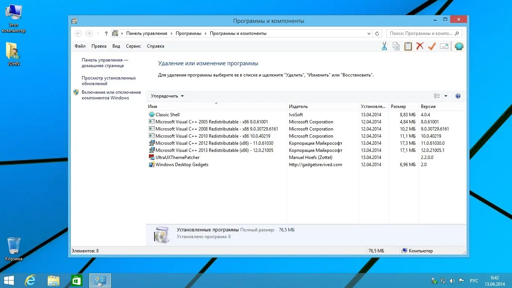Click the Forward navigation arrow
The height and width of the screenshot is (288, 512).
coord(89,33)
